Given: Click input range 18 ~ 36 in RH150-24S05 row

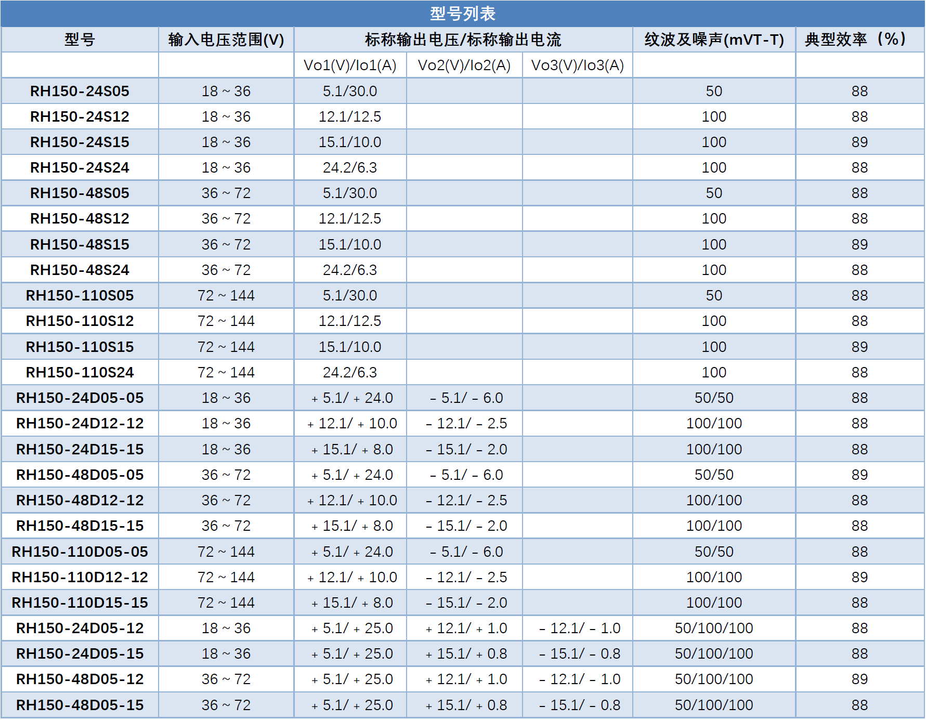Looking at the screenshot, I should [x=226, y=91].
